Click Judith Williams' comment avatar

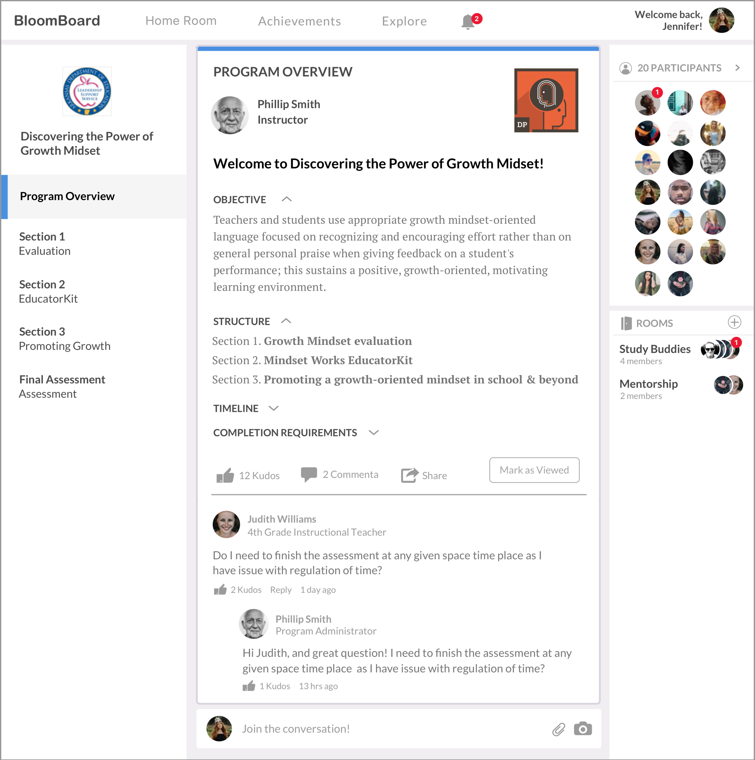226,524
